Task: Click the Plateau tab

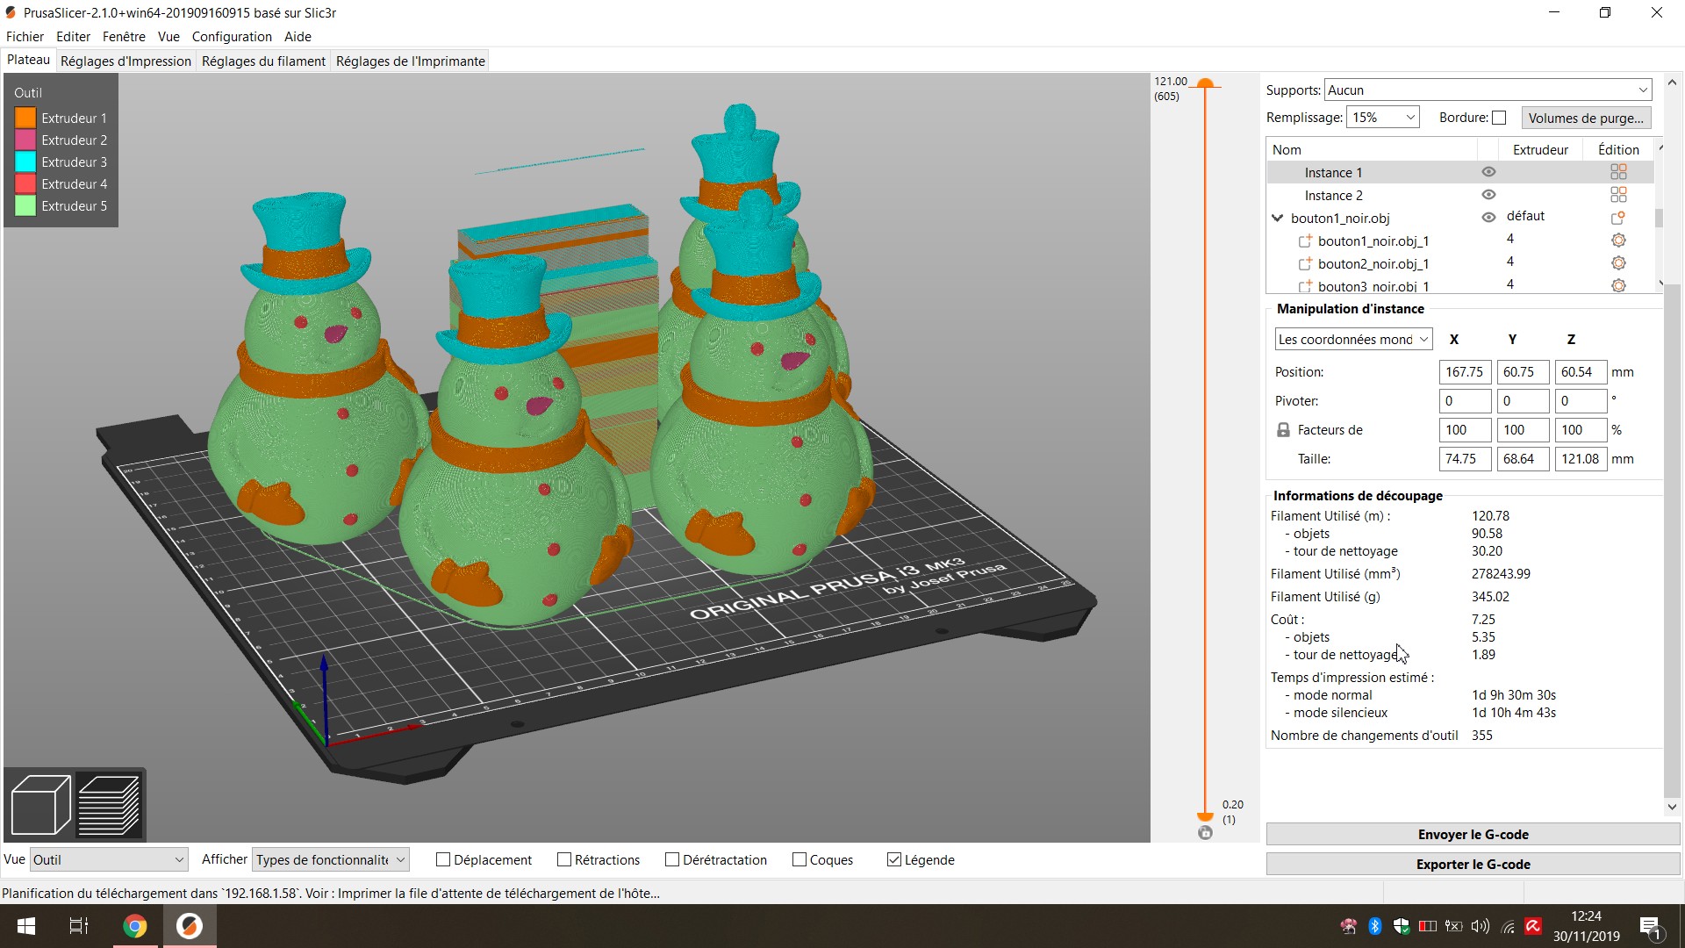Action: (x=28, y=60)
